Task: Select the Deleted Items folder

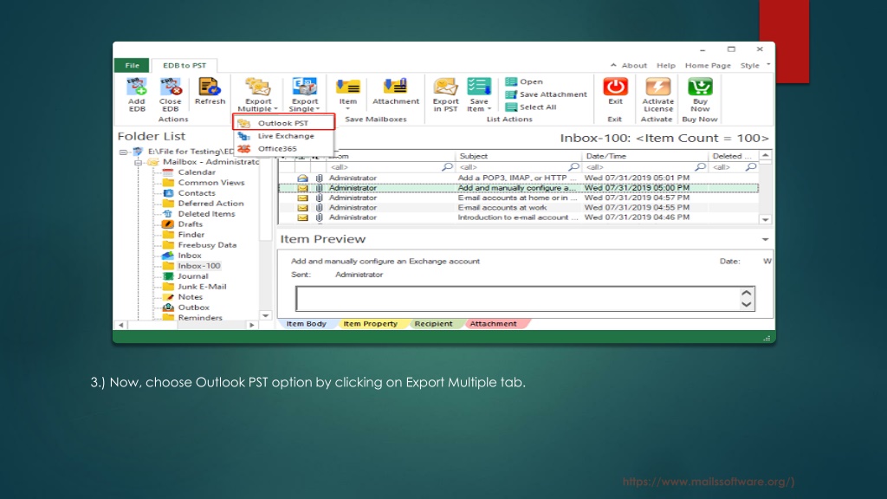Action: (206, 214)
